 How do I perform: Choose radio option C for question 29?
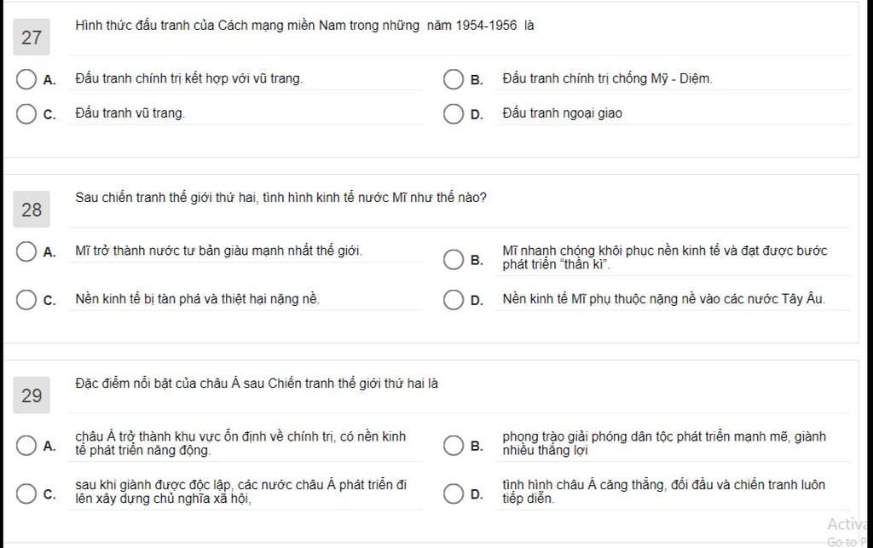(x=26, y=493)
